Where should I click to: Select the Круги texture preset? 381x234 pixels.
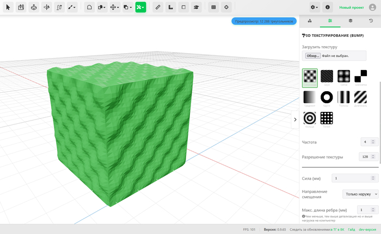point(327,99)
